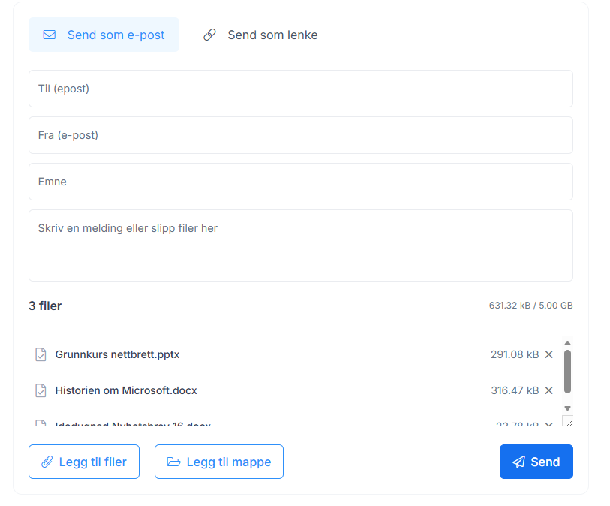The image size is (610, 506).
Task: Remove Historien om Microsoft.docx file
Action: [x=548, y=390]
